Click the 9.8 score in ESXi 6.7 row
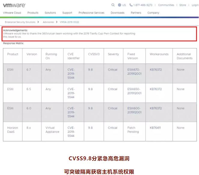Viewport: 199px width, 175px height. click(90, 69)
